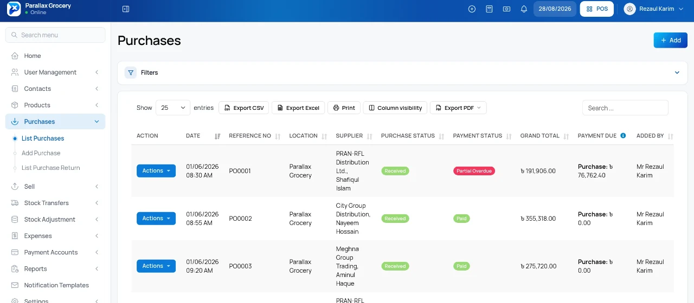Click the Expenses sidebar icon

(x=15, y=236)
